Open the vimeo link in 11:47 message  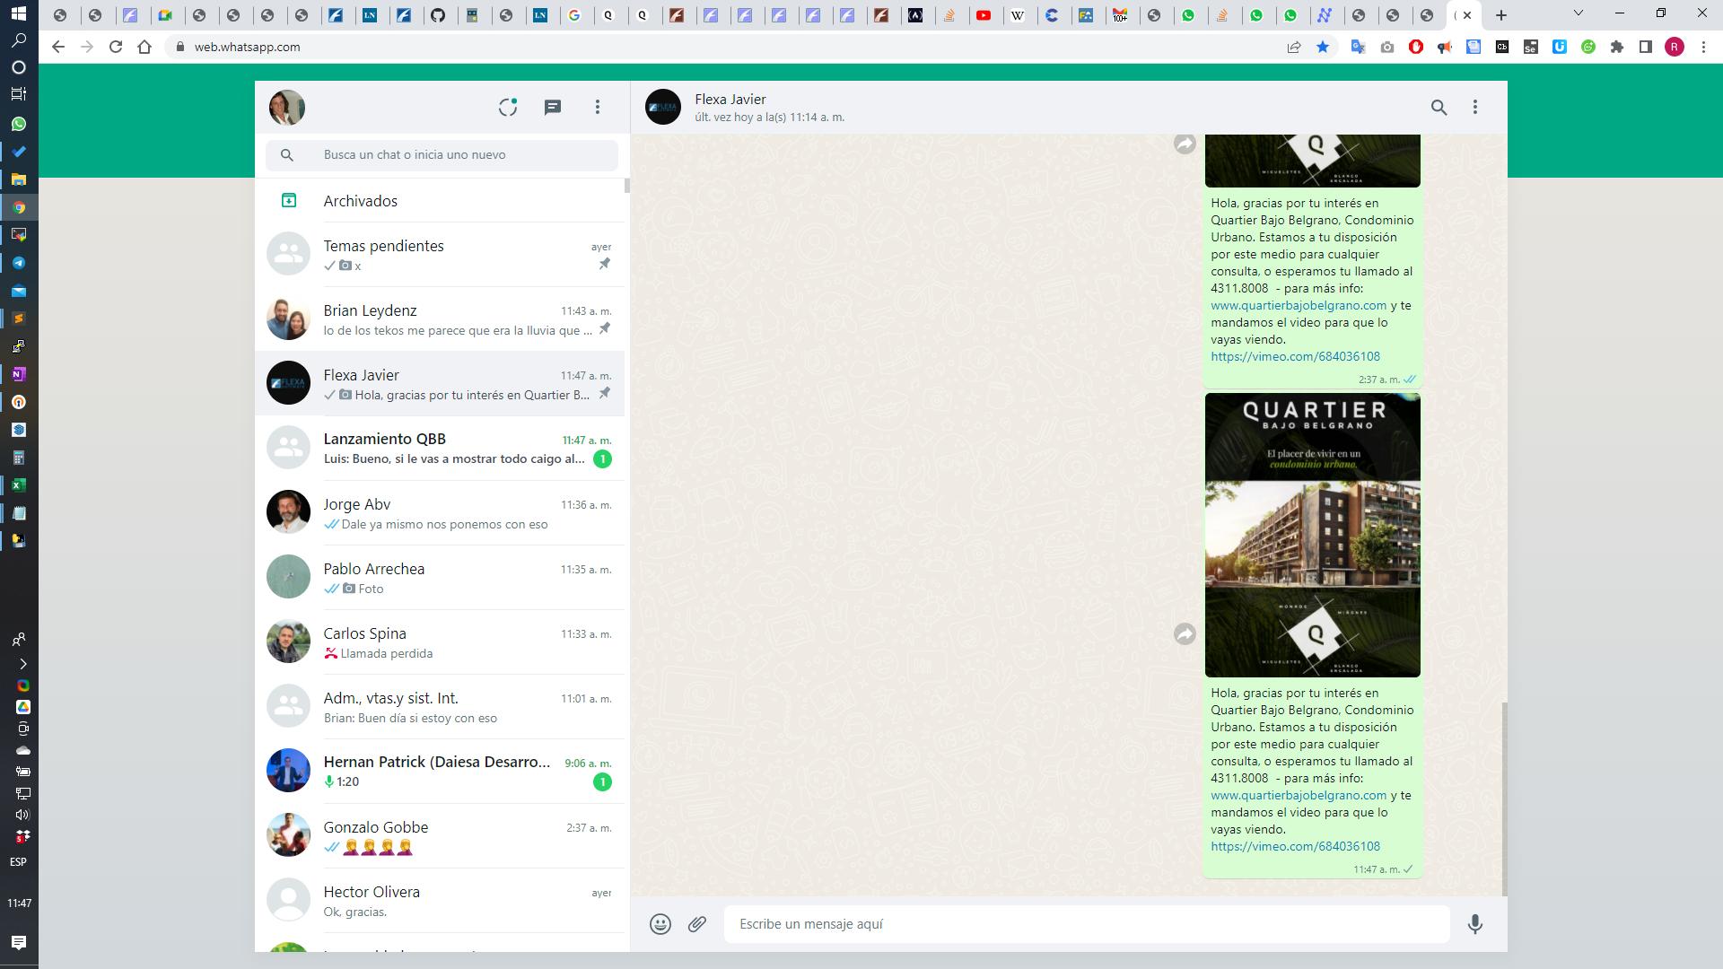(1295, 846)
